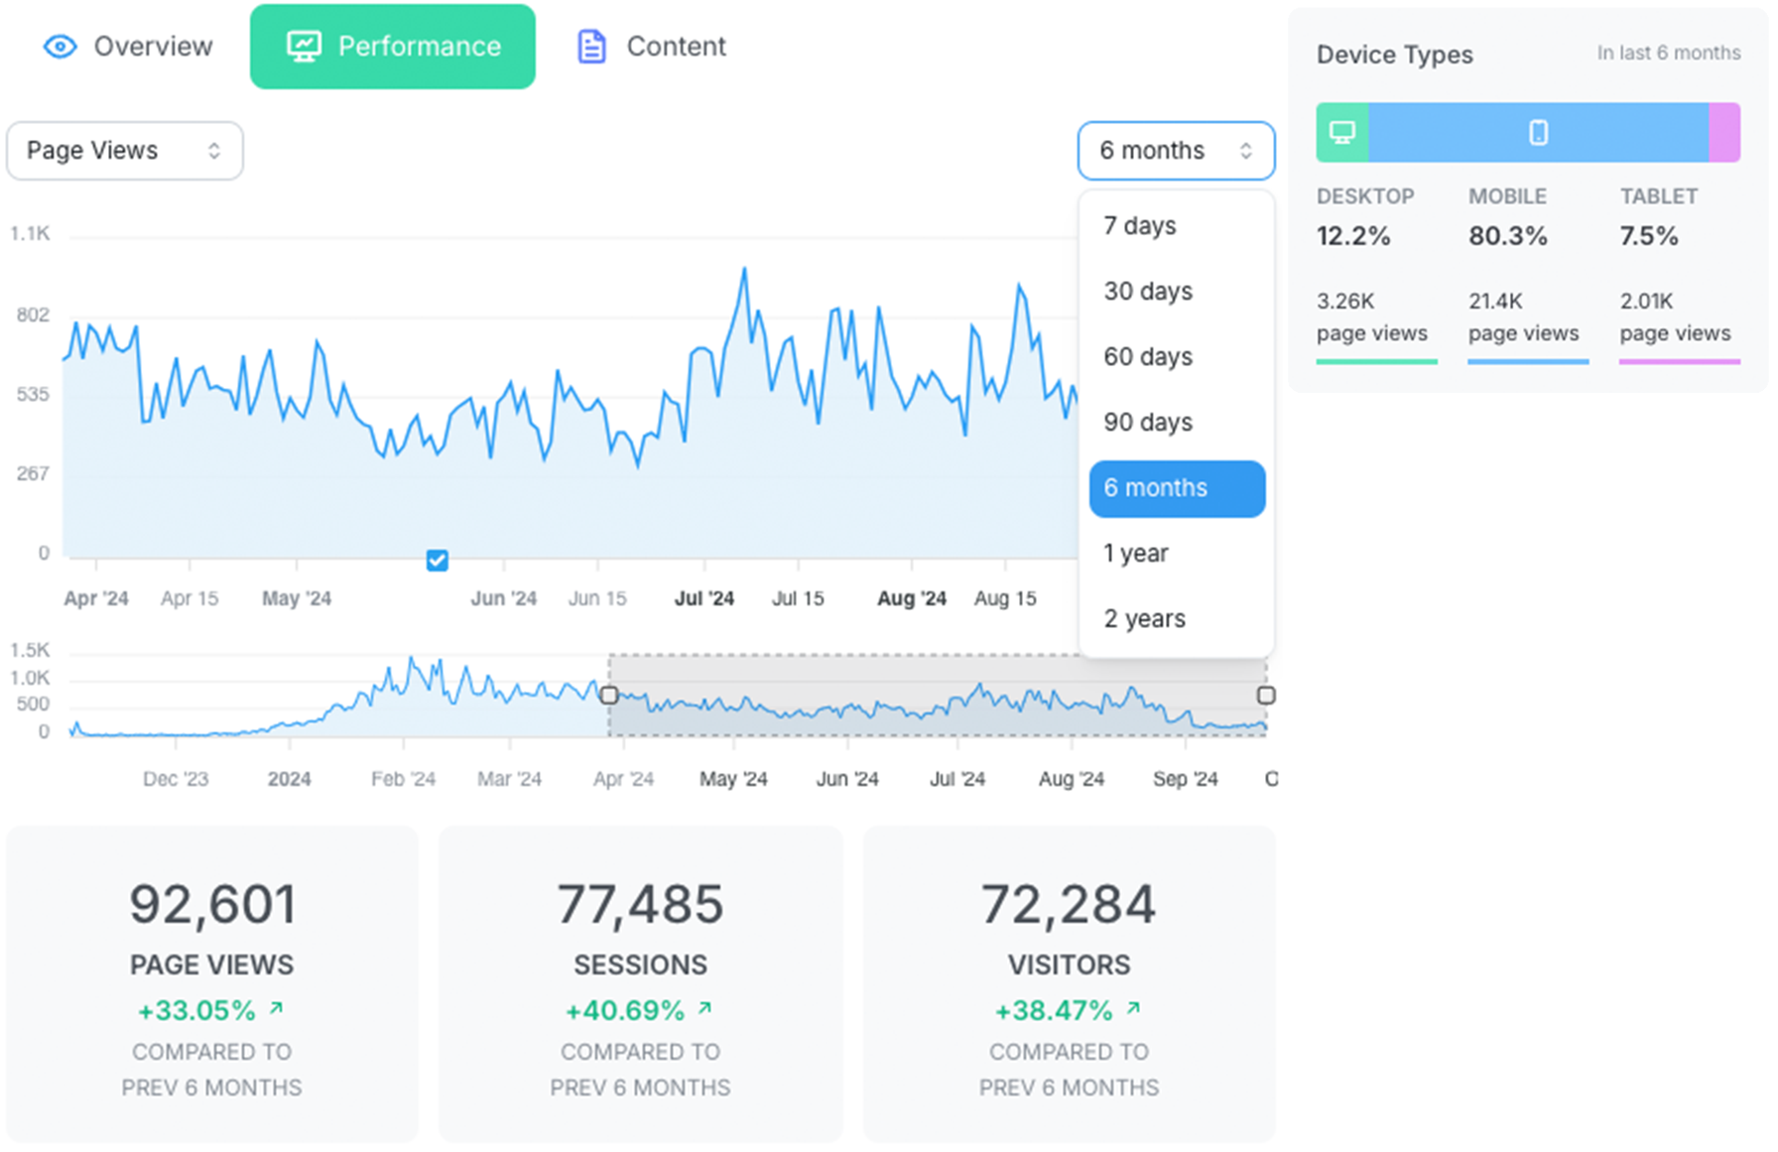Switch to the Content tab
Viewport: 1778px width, 1152px height.
click(x=651, y=47)
